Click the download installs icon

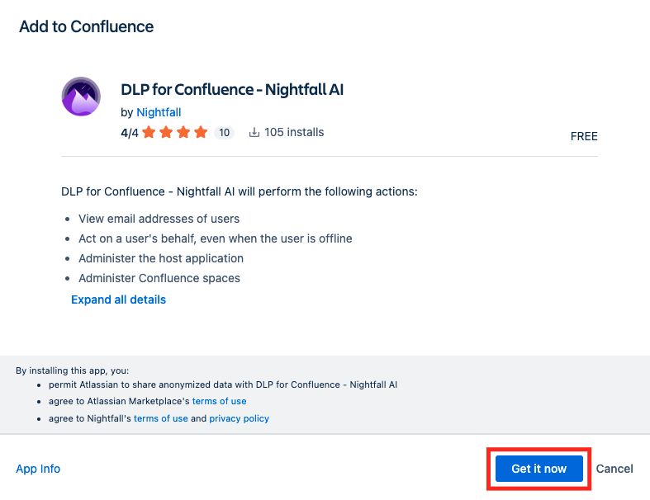click(x=254, y=132)
